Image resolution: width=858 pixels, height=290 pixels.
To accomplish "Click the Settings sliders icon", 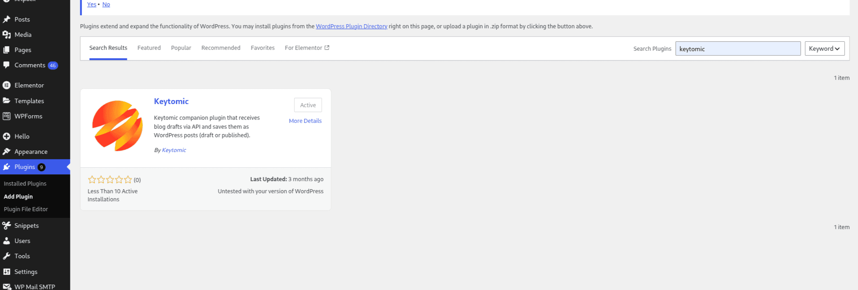I will click(x=7, y=272).
